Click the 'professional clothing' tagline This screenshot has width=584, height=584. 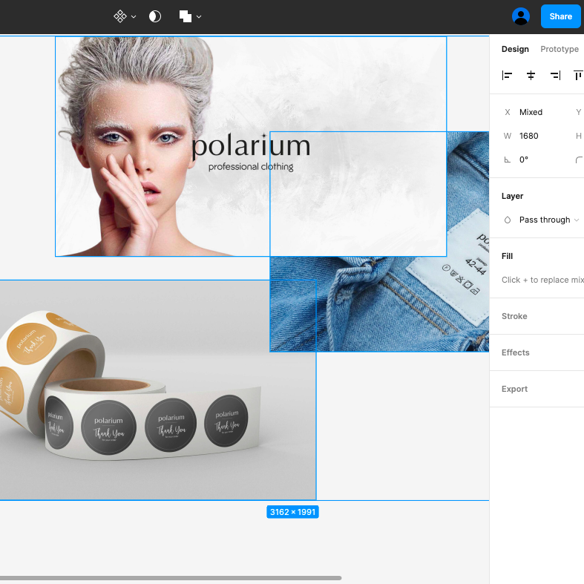click(x=251, y=166)
